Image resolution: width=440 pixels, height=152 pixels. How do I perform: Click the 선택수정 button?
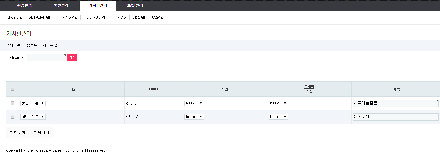(x=17, y=132)
